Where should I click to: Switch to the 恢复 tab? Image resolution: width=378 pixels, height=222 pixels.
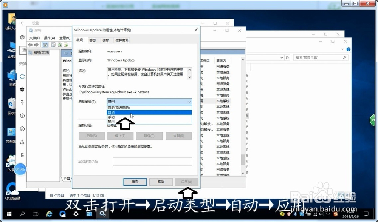click(x=105, y=40)
